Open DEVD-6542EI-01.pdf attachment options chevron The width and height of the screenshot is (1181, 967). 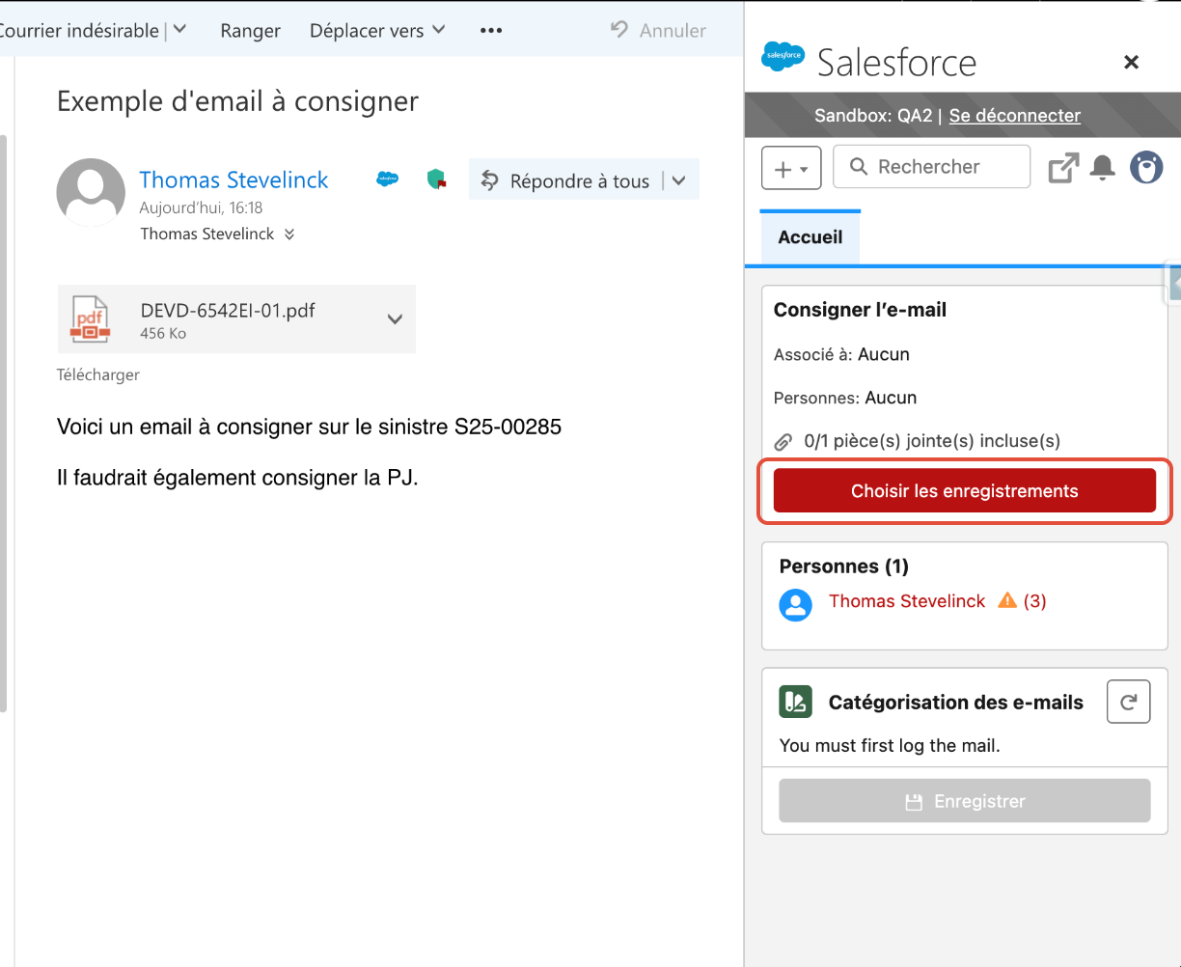tap(395, 319)
